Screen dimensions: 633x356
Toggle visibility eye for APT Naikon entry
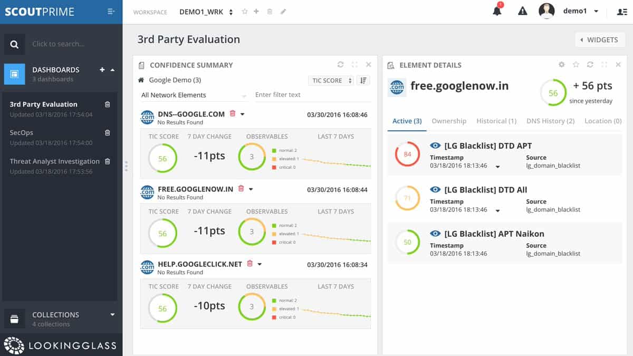coord(435,234)
